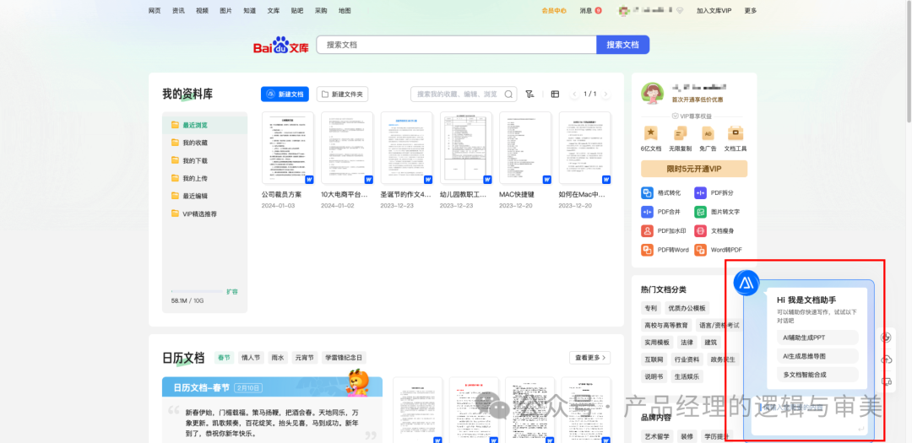Click the 免广告 benefit icon
912x443 pixels.
[x=708, y=133]
